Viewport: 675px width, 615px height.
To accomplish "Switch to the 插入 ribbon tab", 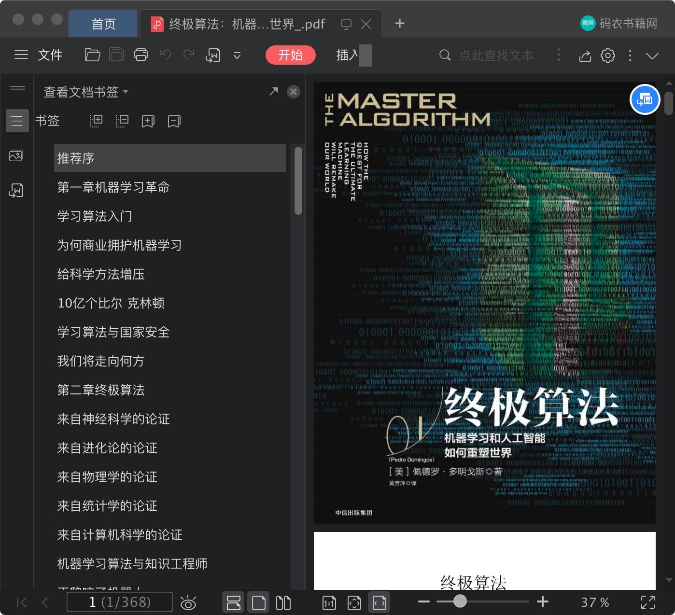I will (x=347, y=55).
